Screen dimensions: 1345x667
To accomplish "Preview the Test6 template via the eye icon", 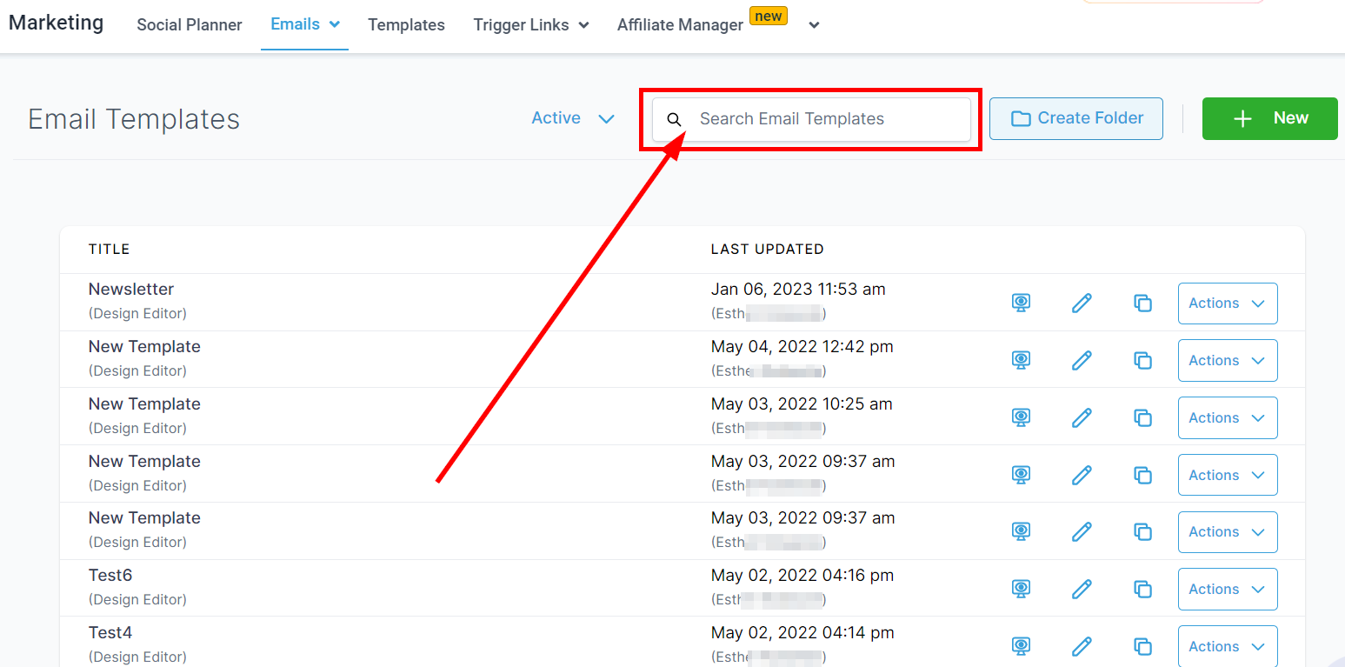I will pos(1022,589).
